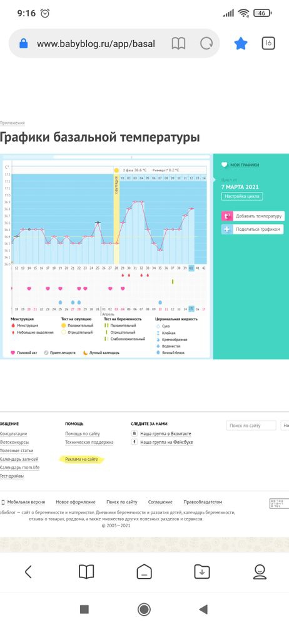The height and width of the screenshot is (627, 289).
Task: Open Наша группа на Фейсбуке link
Action: pos(166,442)
